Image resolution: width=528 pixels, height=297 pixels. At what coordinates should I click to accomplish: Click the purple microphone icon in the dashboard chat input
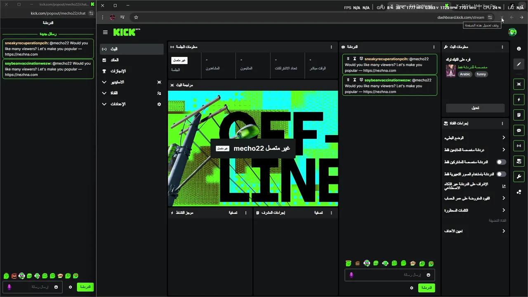pos(351,275)
